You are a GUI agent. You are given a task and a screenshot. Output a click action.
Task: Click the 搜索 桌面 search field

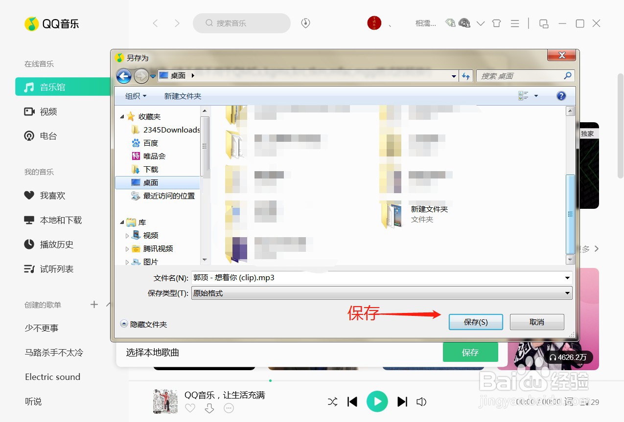pyautogui.click(x=526, y=76)
